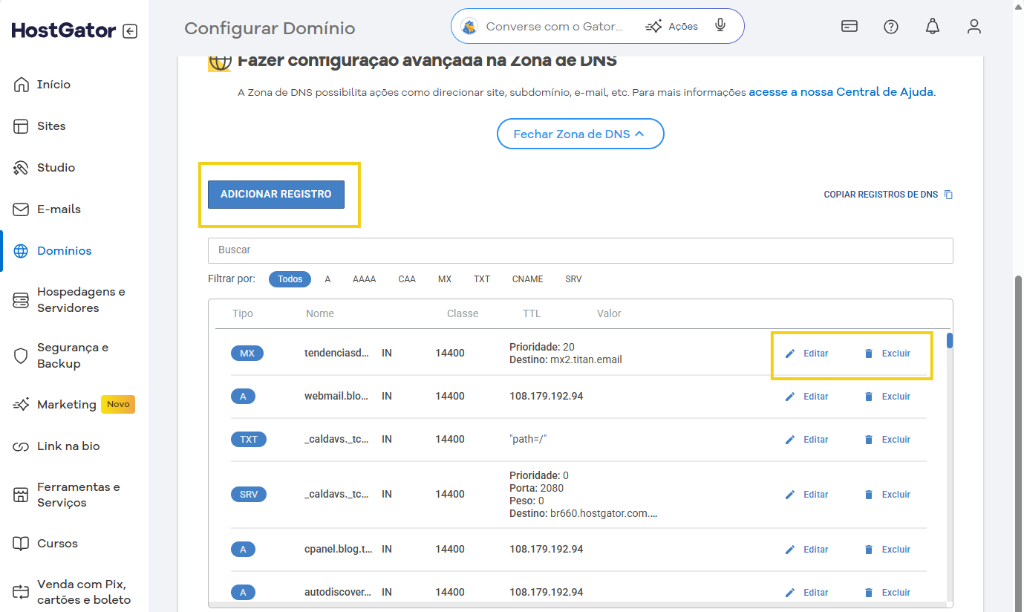Filter records by CAA type
The width and height of the screenshot is (1024, 612).
(407, 279)
